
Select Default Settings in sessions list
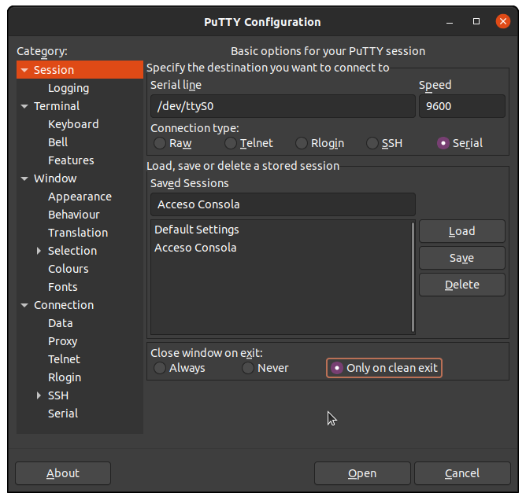click(281, 230)
